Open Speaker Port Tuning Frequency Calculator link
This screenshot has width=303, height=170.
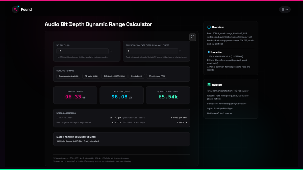coord(228,97)
